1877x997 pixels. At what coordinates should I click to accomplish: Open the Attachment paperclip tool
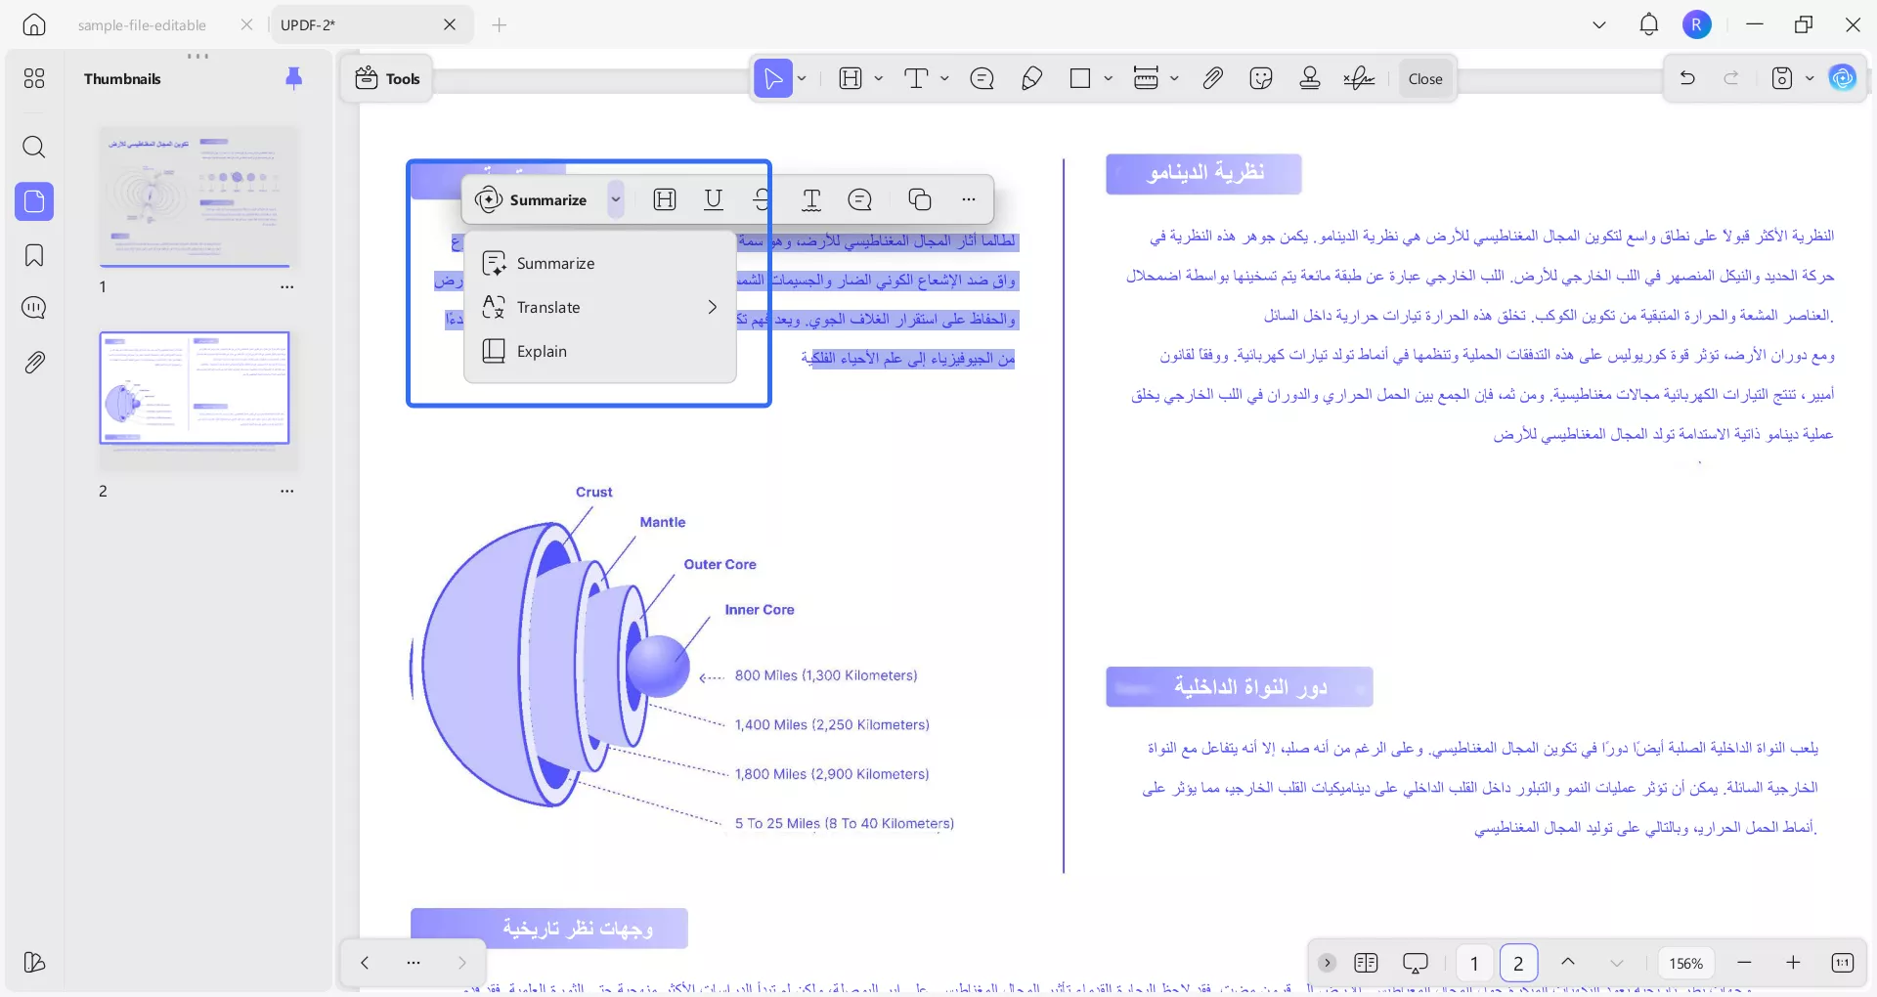1212,78
